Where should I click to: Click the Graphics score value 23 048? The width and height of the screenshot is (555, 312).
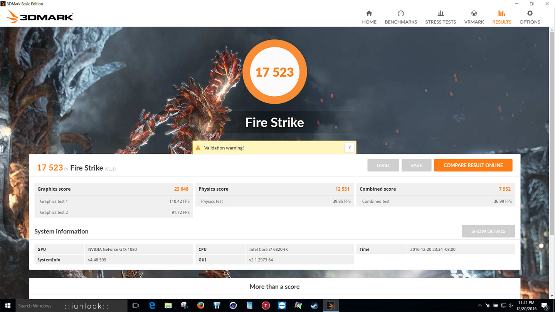click(x=181, y=189)
